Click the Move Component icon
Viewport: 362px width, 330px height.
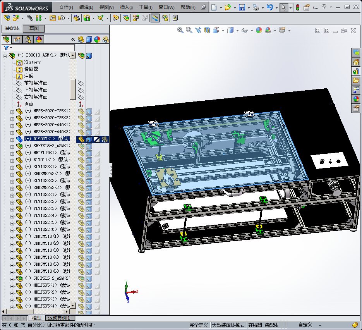(x=62, y=18)
